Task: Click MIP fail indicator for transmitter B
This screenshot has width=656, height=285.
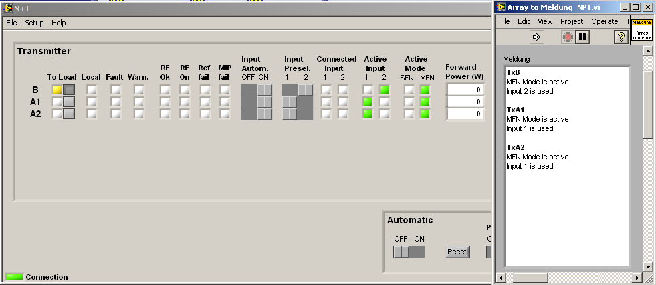Action: coord(225,90)
